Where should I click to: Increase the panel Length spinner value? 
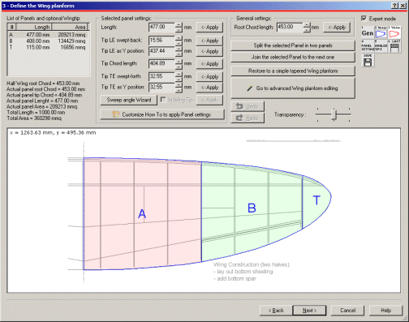pyautogui.click(x=179, y=24)
